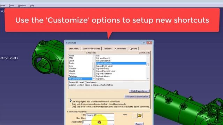This screenshot has width=223, height=125.
Task: Focus the User Alias input field
Action: 100,118
